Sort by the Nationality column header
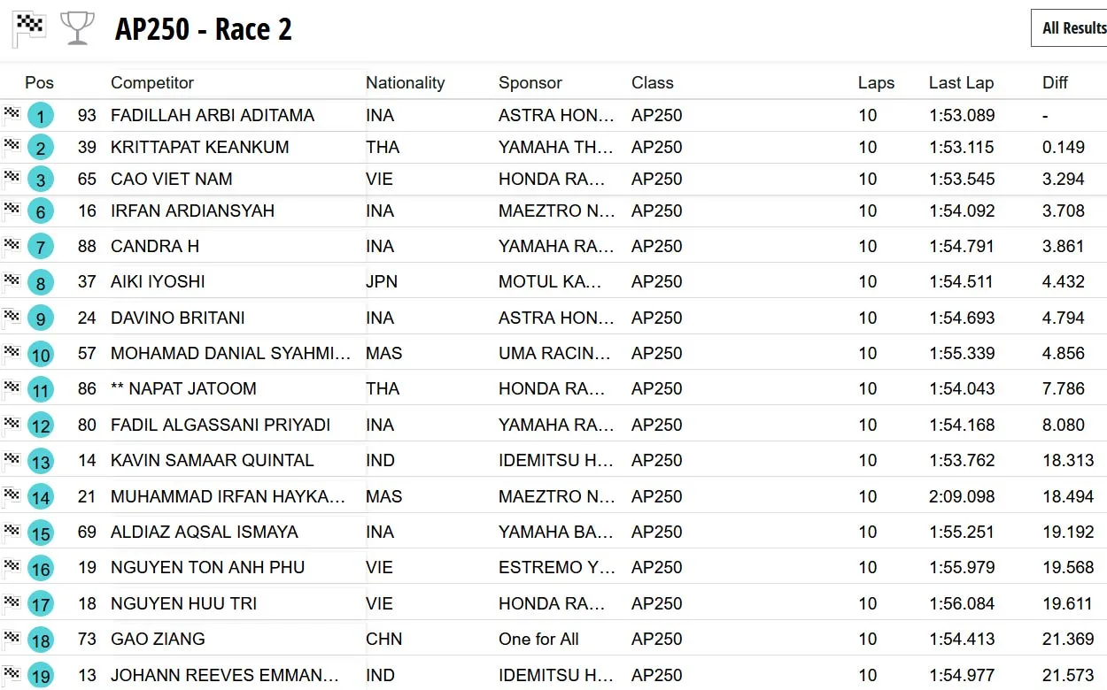 pyautogui.click(x=405, y=83)
